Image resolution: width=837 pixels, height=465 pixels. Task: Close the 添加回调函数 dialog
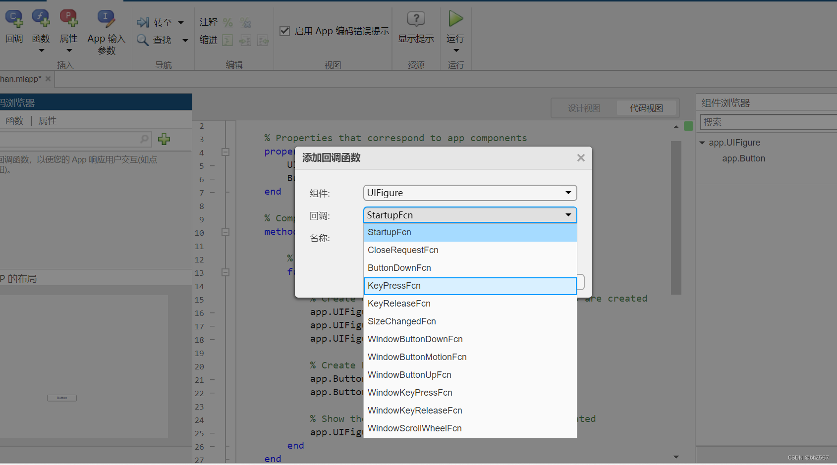click(x=580, y=157)
